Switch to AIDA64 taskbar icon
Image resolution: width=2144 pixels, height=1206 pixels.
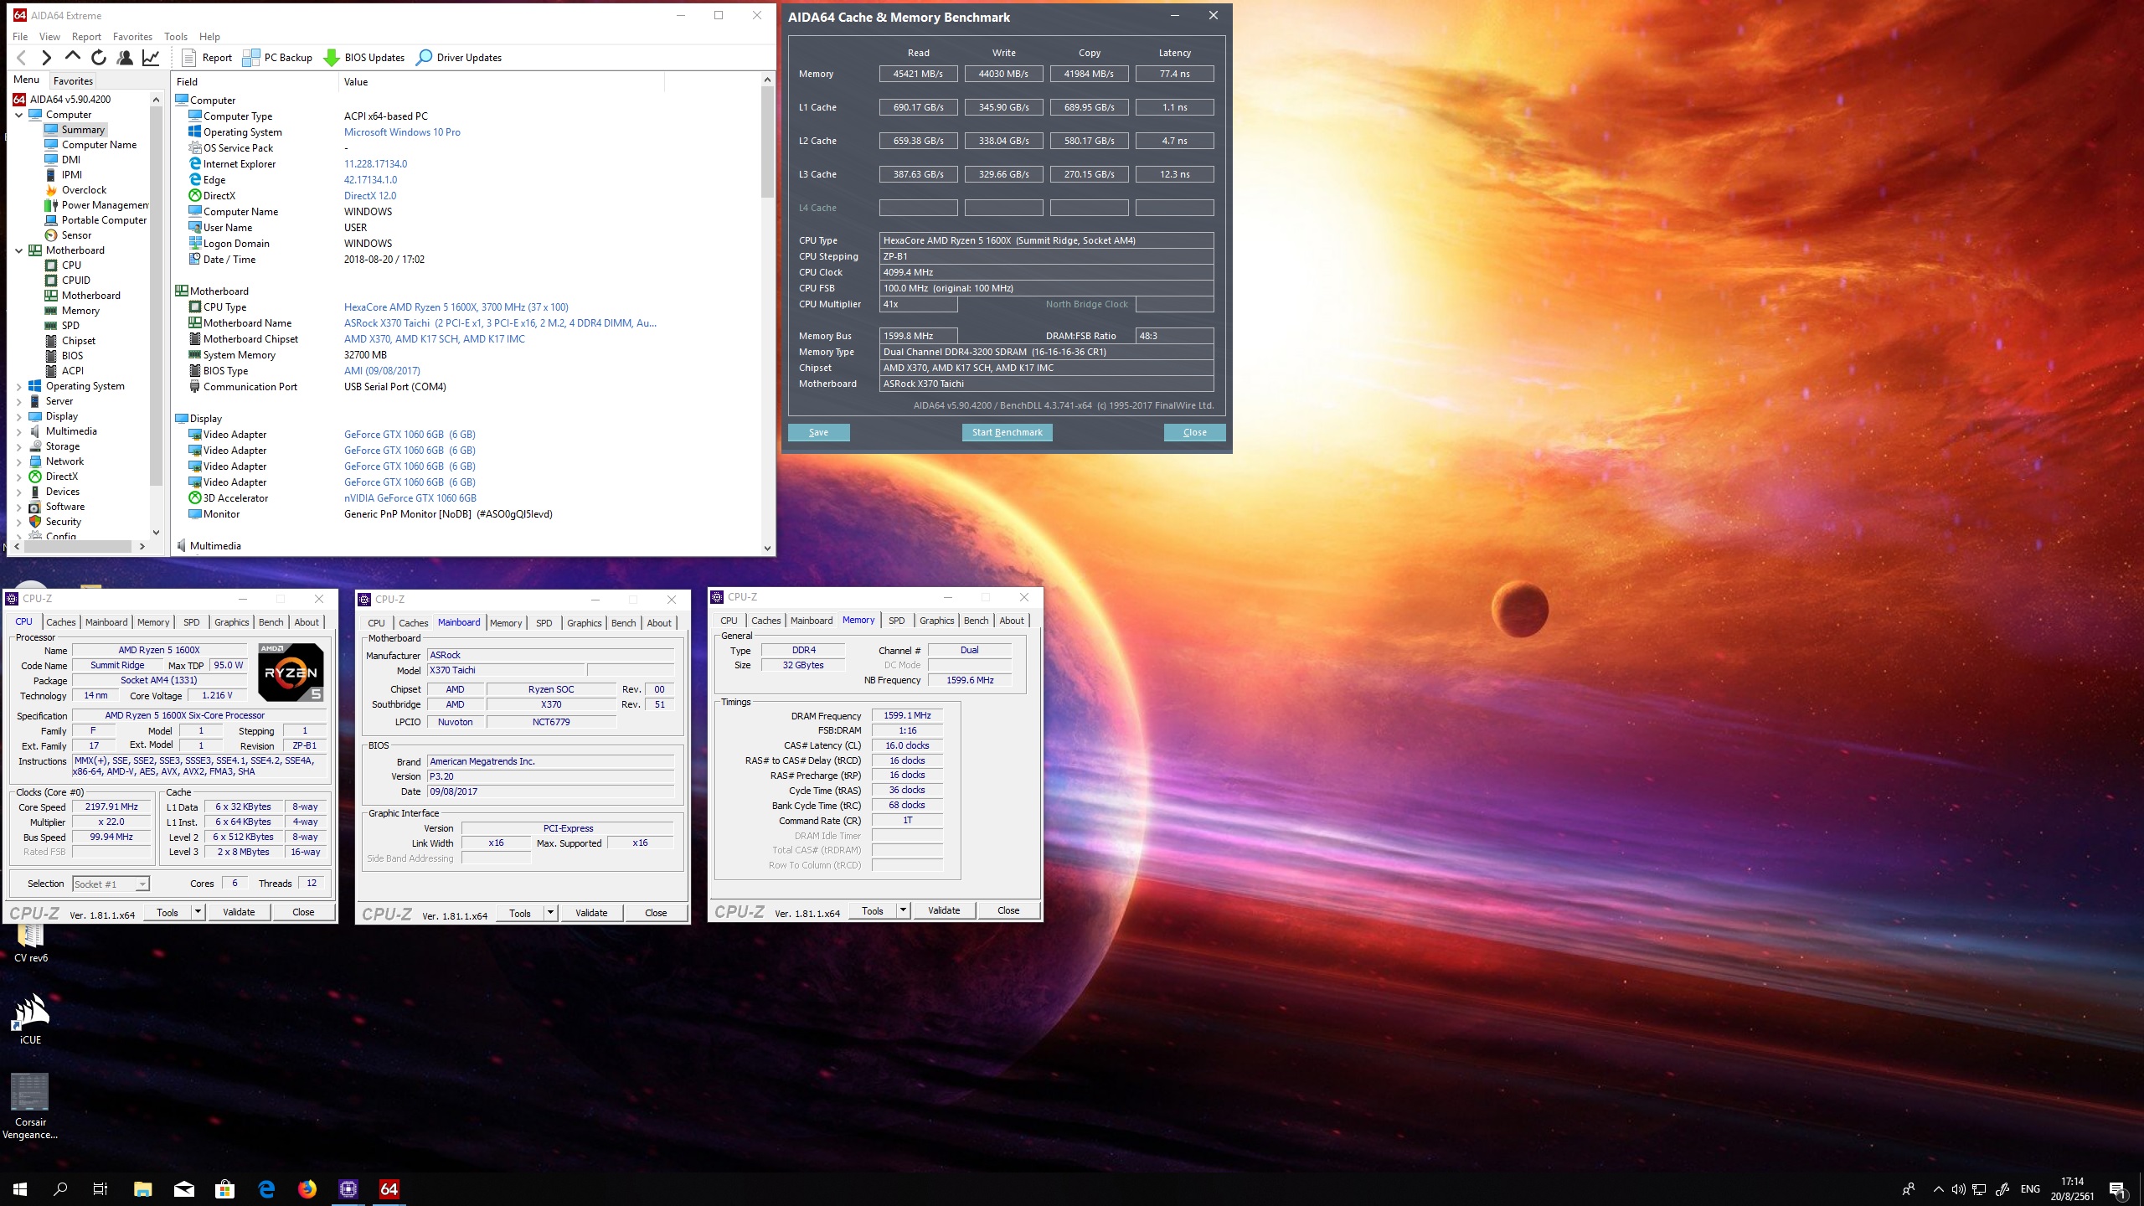coord(389,1189)
